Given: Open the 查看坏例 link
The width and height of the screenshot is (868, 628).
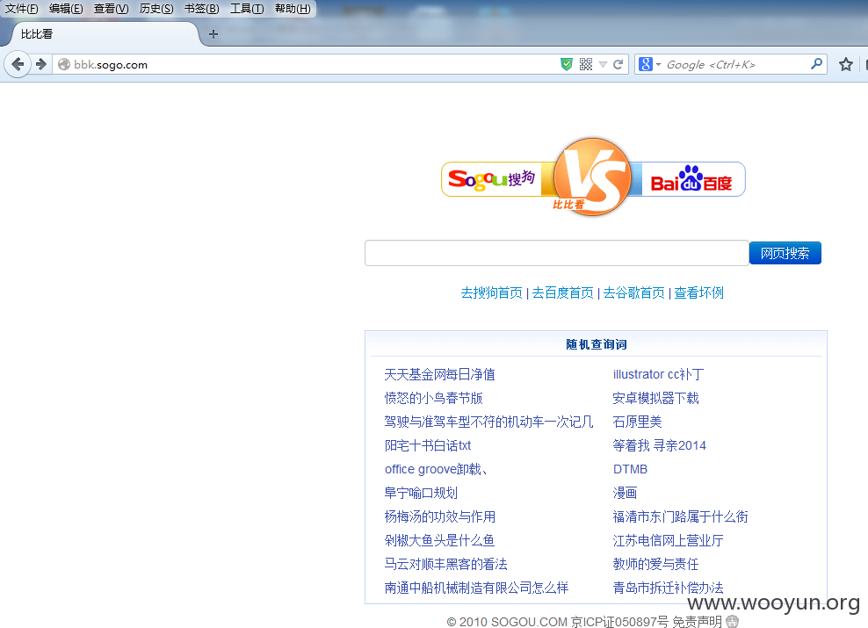Looking at the screenshot, I should pyautogui.click(x=698, y=292).
